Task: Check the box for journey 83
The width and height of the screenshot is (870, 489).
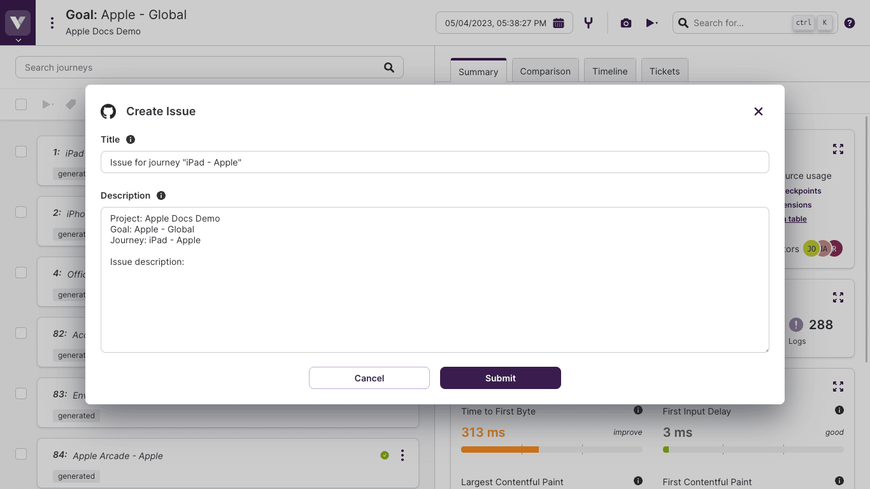Action: [21, 393]
